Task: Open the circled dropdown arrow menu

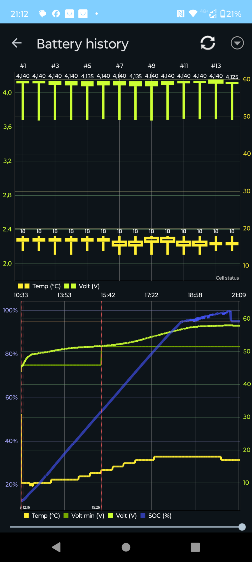Action: click(237, 43)
